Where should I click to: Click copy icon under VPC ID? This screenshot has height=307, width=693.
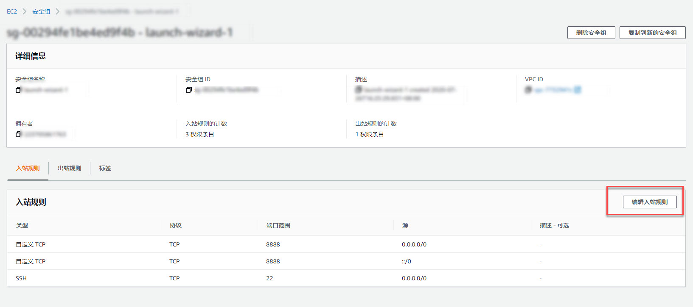528,90
